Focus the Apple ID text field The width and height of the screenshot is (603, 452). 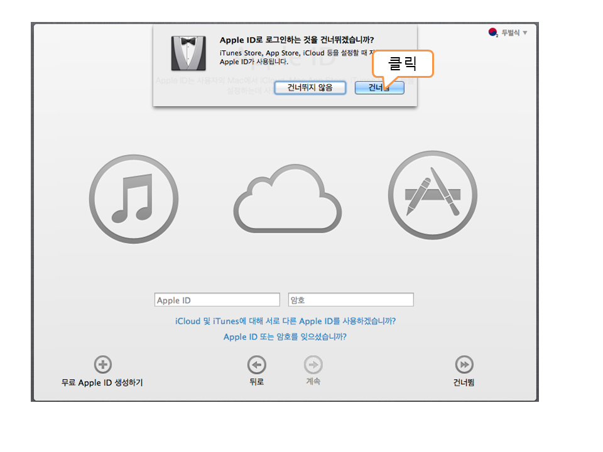217,300
